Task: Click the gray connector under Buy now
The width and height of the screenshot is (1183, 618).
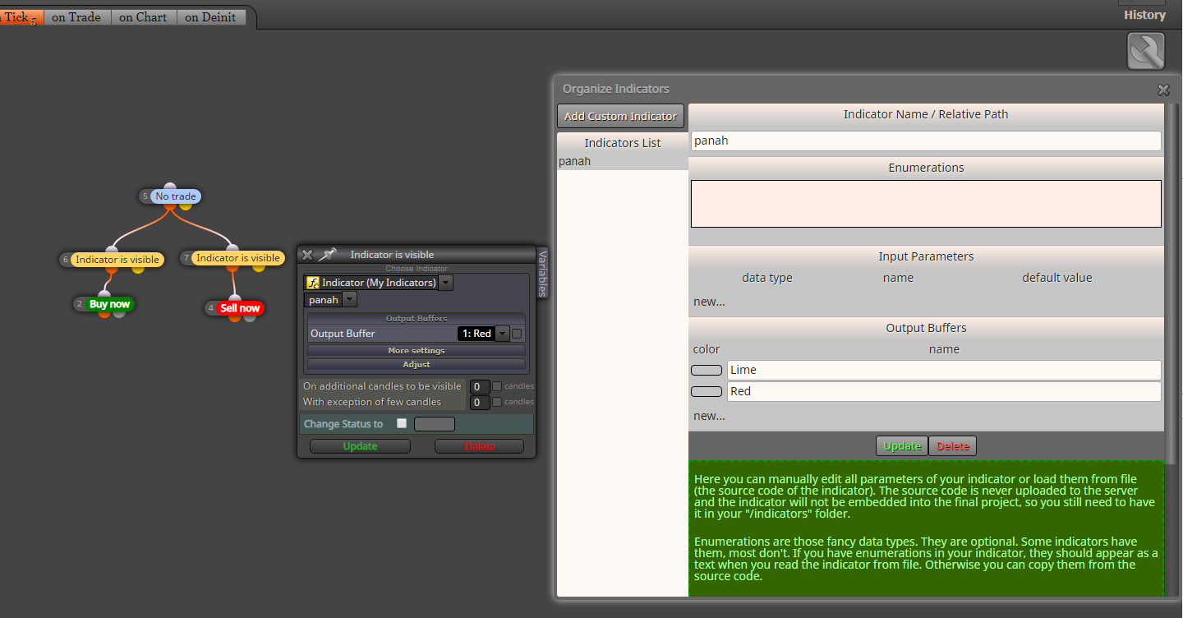Action: point(119,314)
